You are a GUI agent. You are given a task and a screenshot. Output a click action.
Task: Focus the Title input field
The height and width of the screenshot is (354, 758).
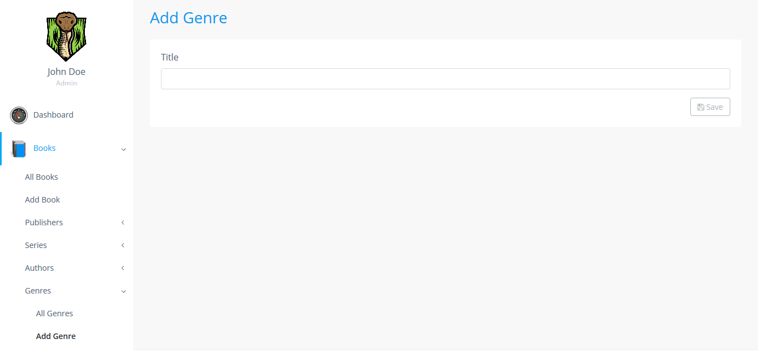445,79
